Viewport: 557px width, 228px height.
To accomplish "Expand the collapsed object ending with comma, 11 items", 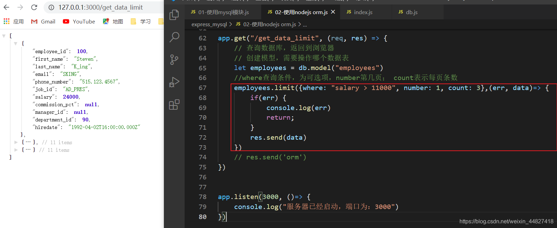I will tap(16, 142).
